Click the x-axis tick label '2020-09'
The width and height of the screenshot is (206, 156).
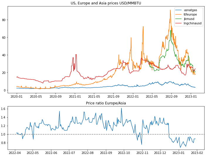pyautogui.click(x=55, y=96)
